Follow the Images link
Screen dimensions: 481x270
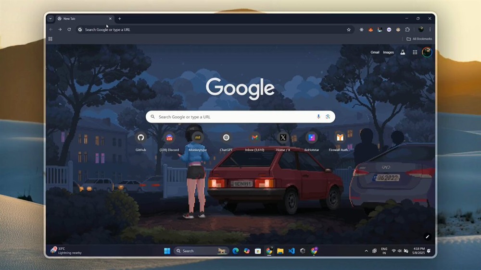pos(388,52)
